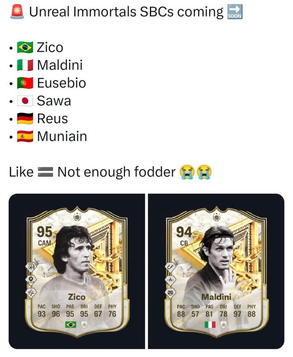Click the Germany flag beside Reus
The height and width of the screenshot is (357, 293).
pyautogui.click(x=25, y=118)
